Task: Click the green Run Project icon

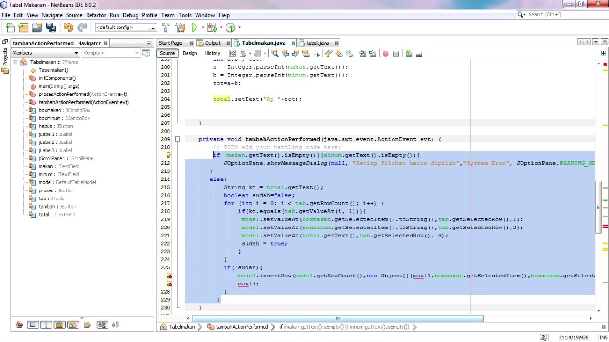Action: click(x=195, y=28)
